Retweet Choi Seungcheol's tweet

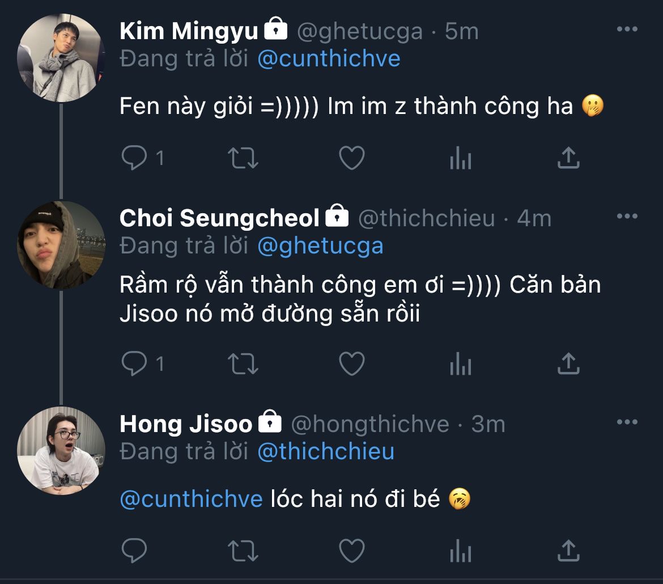[x=243, y=364]
